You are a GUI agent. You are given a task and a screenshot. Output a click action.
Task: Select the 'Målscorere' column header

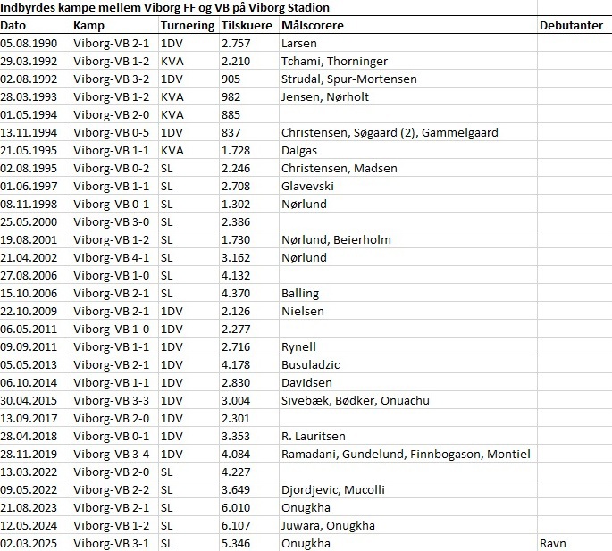[x=313, y=25]
